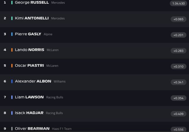Click the +0.310 gap badge
Screen dimensions: 189x132
[179, 67]
